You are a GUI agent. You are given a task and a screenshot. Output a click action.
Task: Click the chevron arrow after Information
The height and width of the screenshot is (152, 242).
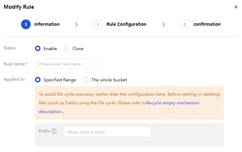(77, 24)
